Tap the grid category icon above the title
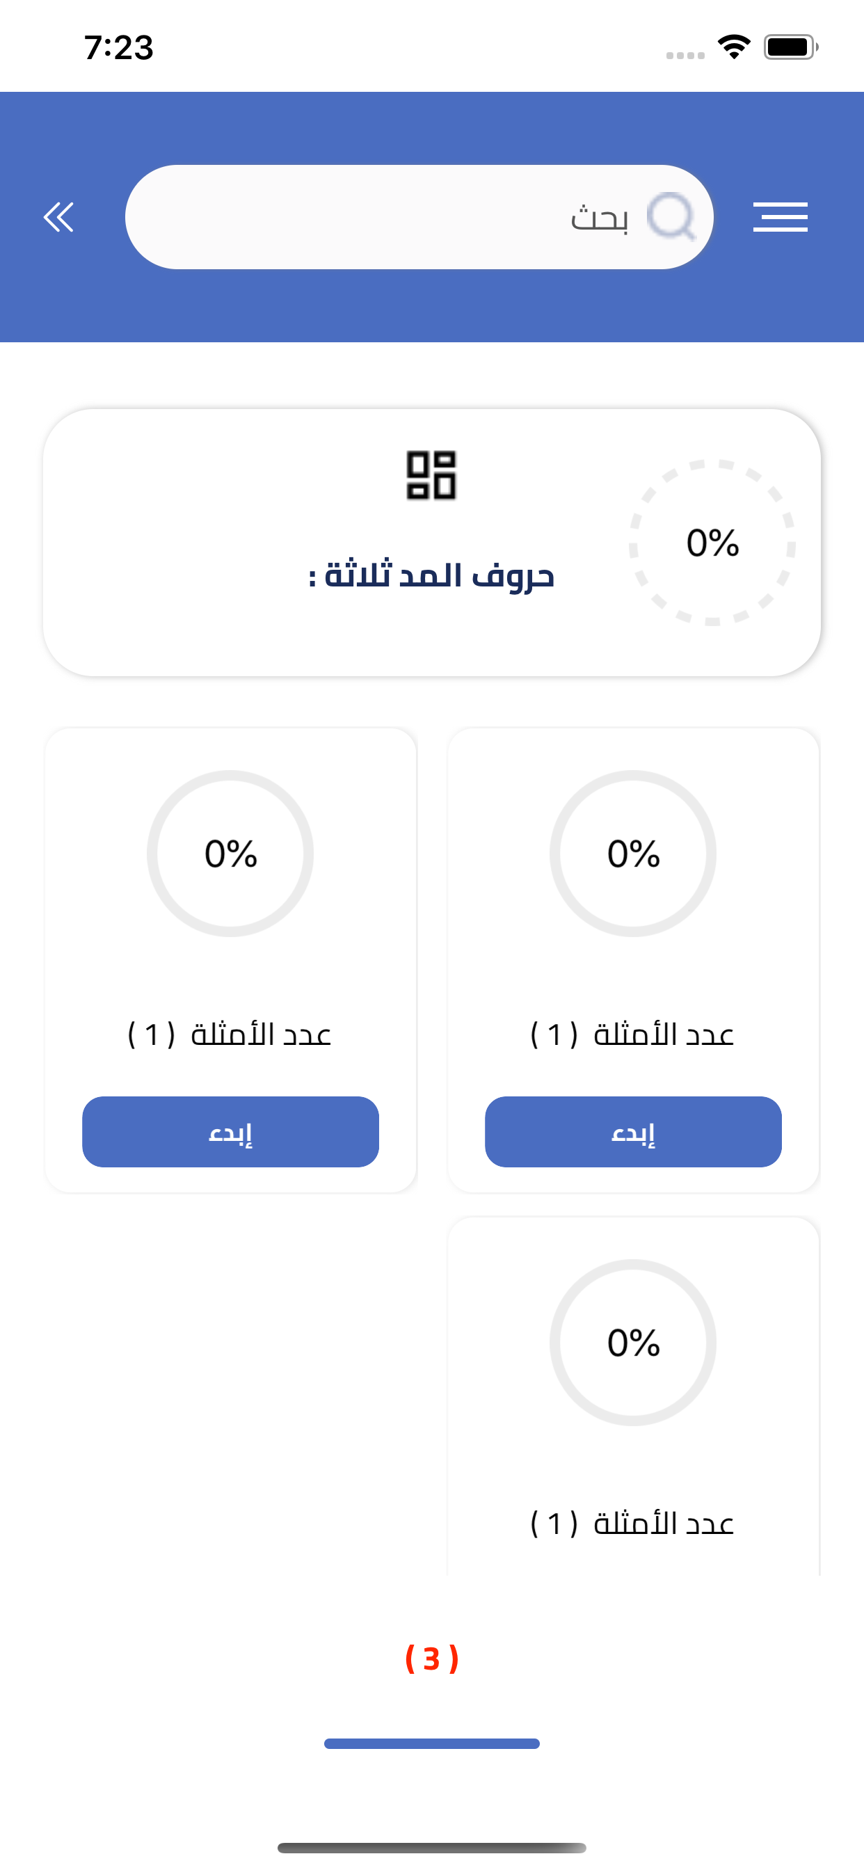864x1870 pixels. point(431,474)
